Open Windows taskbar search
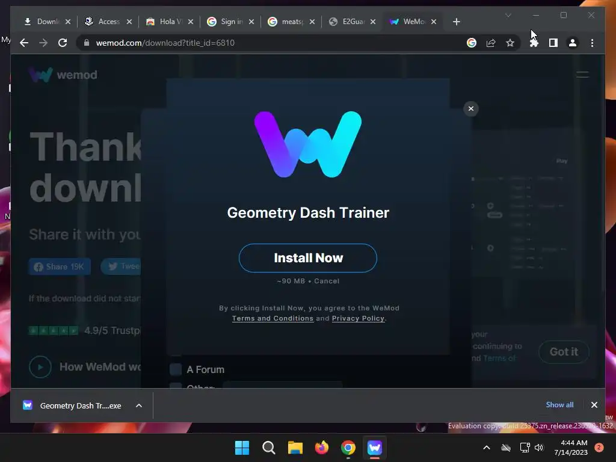 (269, 448)
